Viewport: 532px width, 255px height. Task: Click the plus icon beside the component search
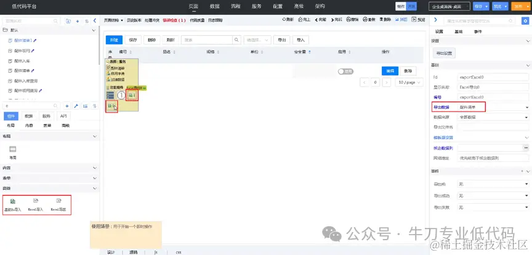67,106
